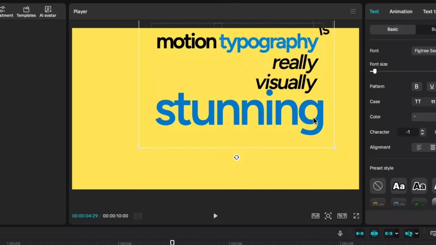Select the split clip icon in the timeline toolbar

[374, 233]
